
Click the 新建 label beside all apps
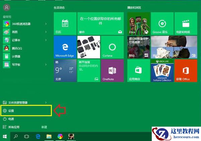[x=44, y=127]
